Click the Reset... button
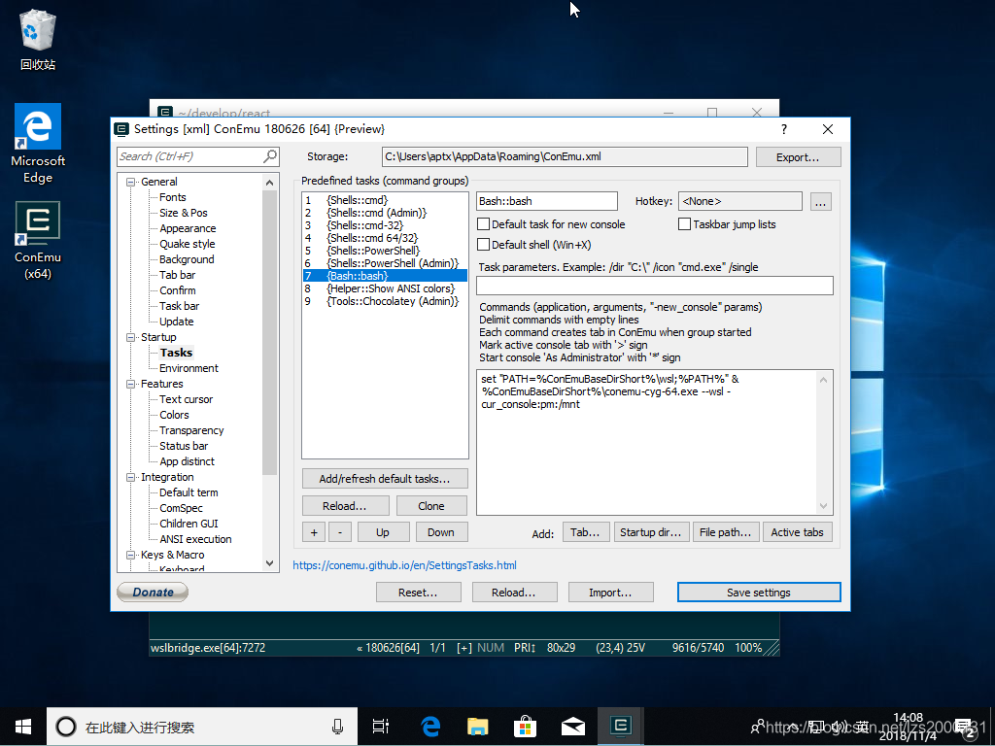Viewport: 995px width, 746px height. (x=418, y=593)
